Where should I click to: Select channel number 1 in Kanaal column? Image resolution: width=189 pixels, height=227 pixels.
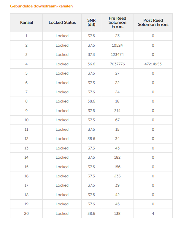(x=26, y=36)
